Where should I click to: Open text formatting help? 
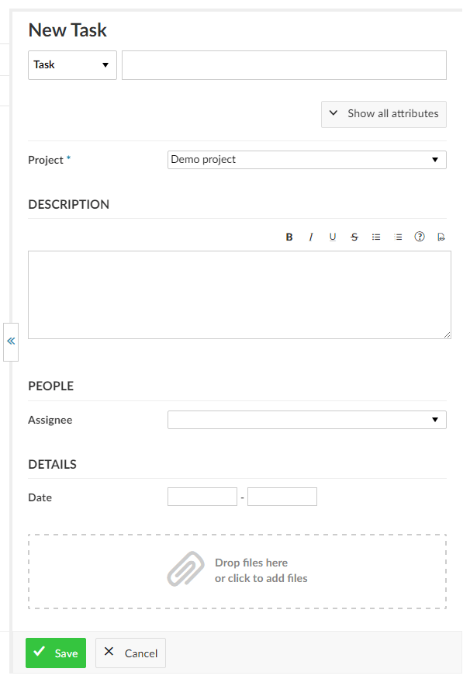click(420, 237)
